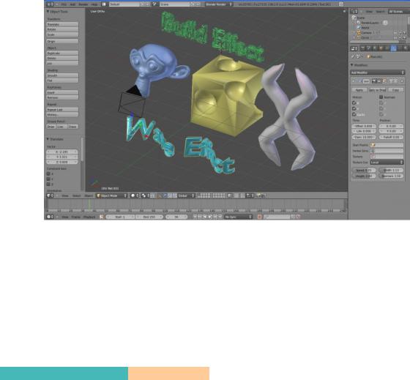The image size is (410, 380).
Task: Toggle the Normals checkbox in Wave modifier
Action: [x=381, y=97]
